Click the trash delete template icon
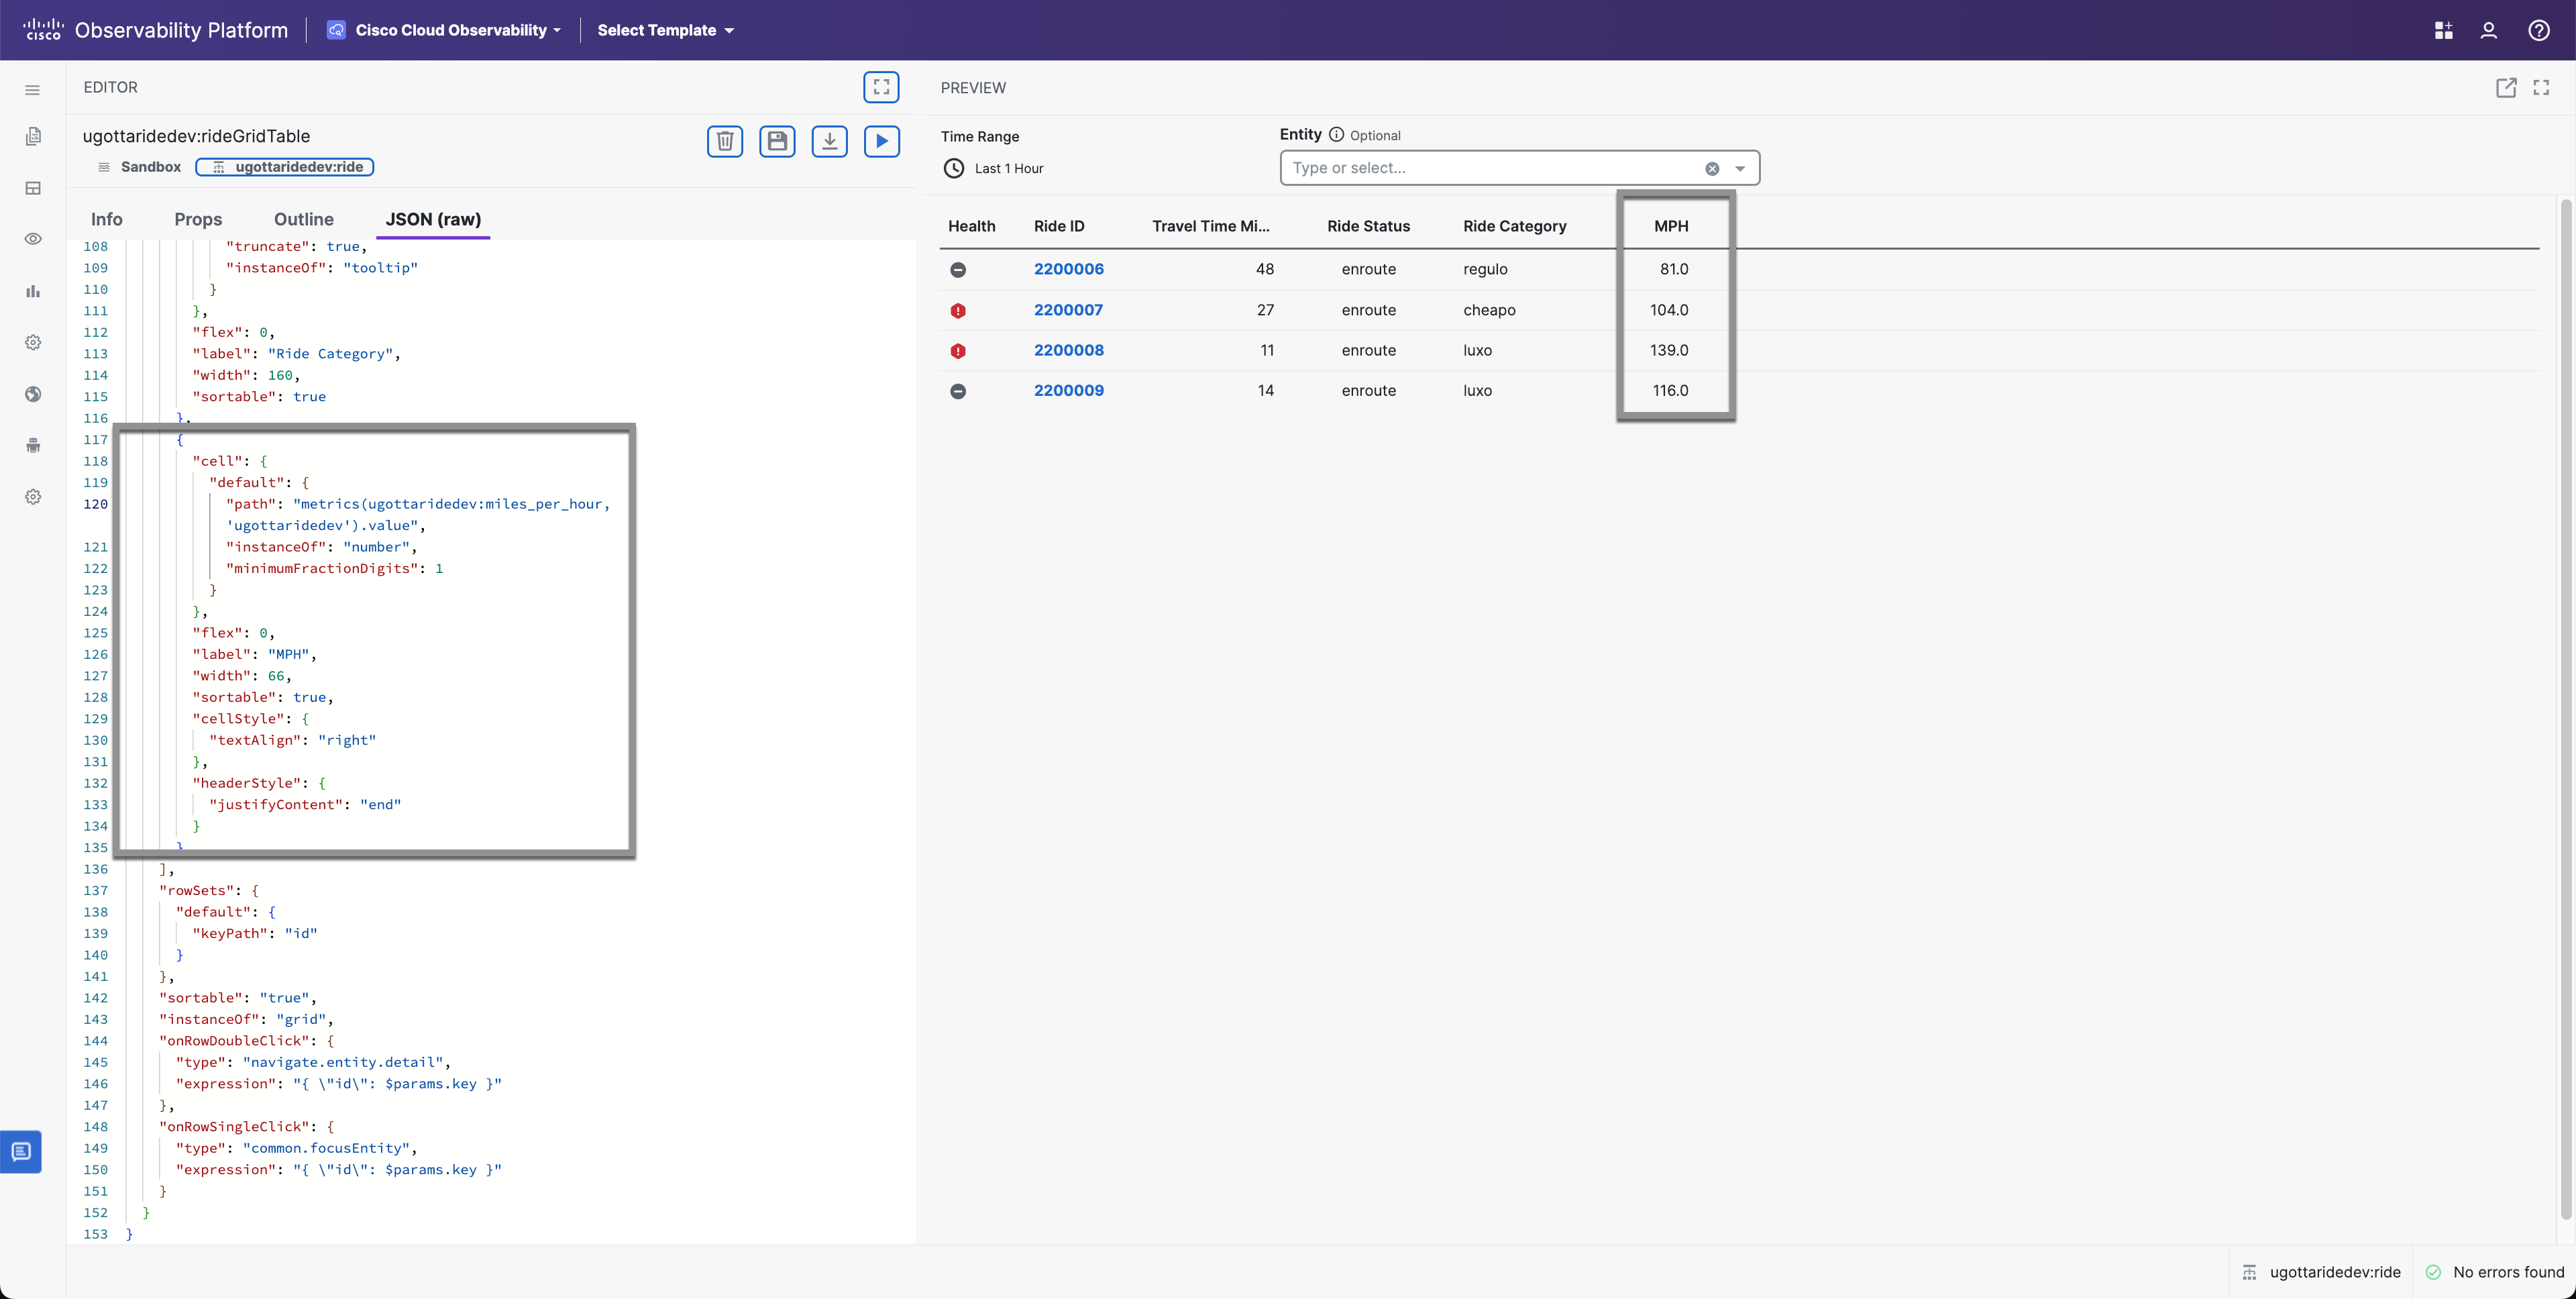The width and height of the screenshot is (2576, 1299). (x=725, y=141)
